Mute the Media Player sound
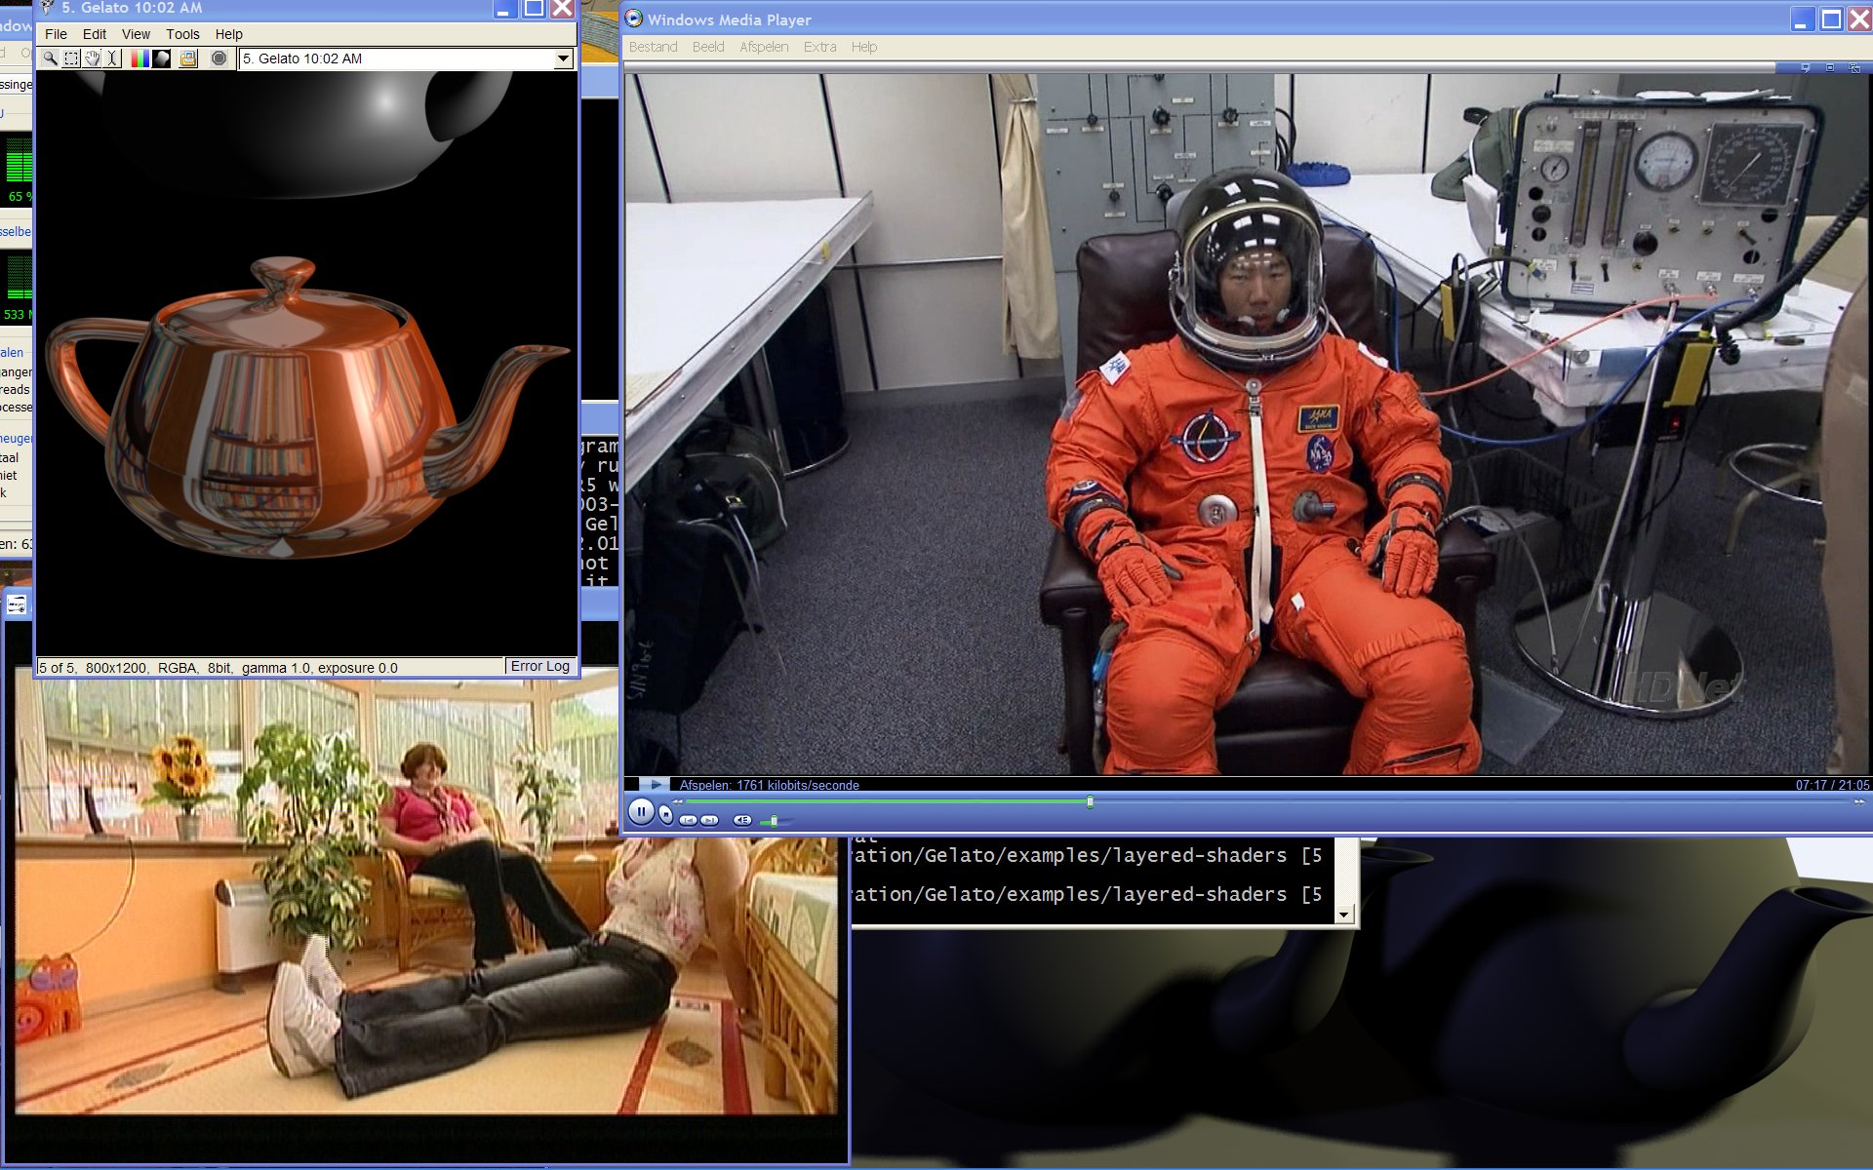 [742, 820]
